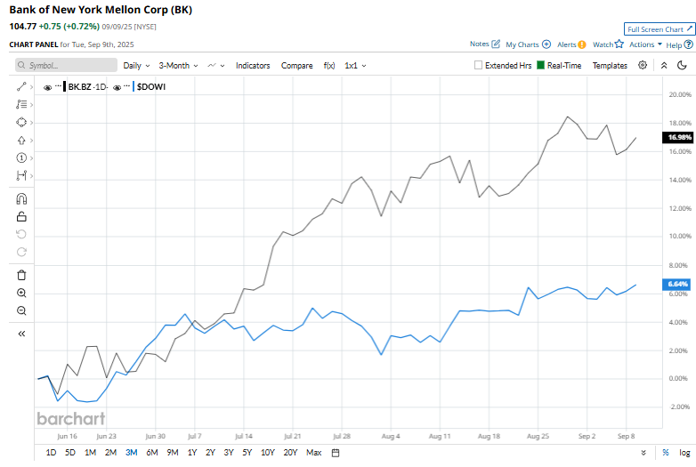
Task: Select the 1Y time range
Action: coord(191,453)
